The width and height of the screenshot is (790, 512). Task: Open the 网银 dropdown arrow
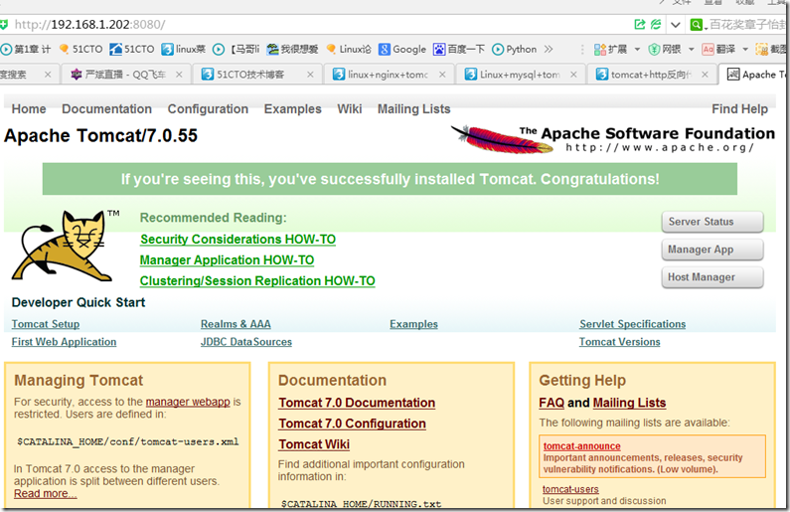click(692, 50)
